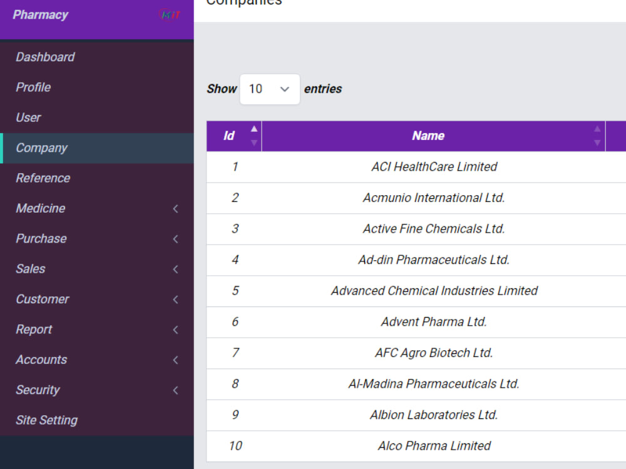Image resolution: width=626 pixels, height=469 pixels.
Task: Click the Id column header
Action: (234, 136)
